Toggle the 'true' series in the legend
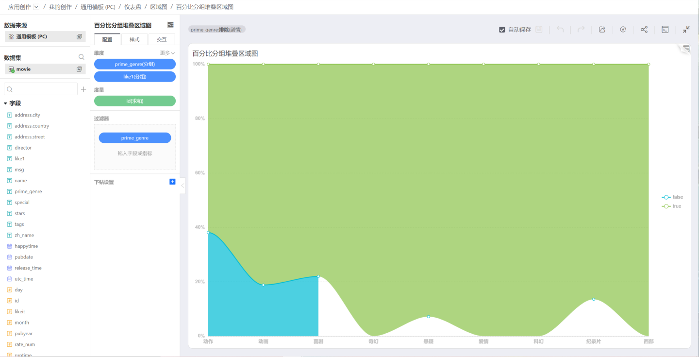Viewport: 699px width, 357px height. (672, 206)
